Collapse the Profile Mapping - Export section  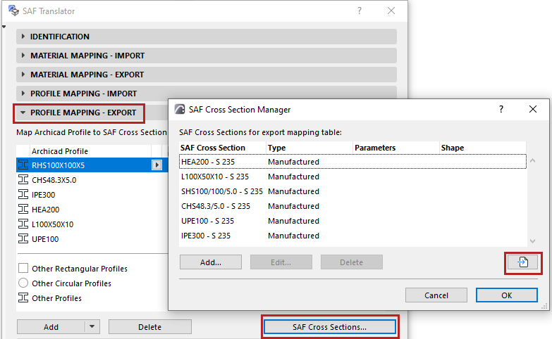(x=23, y=113)
